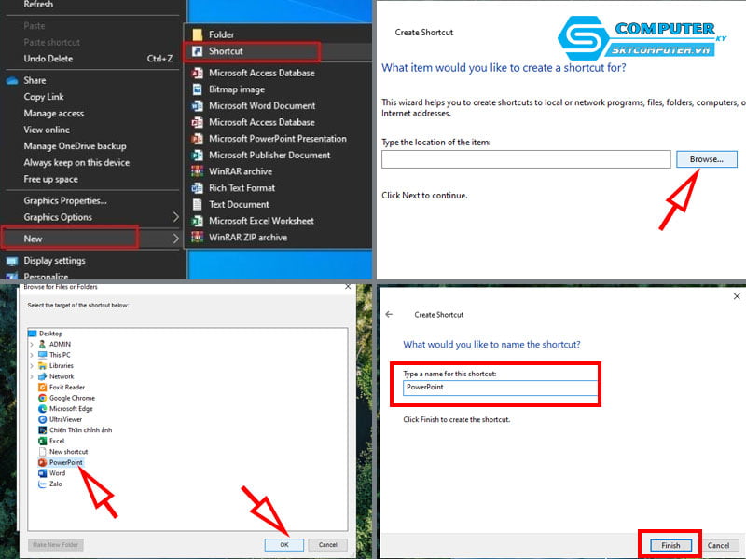Open the New submenu in context menu

[34, 238]
